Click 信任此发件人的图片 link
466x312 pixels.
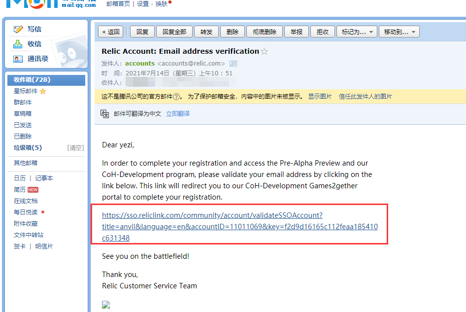coord(365,97)
